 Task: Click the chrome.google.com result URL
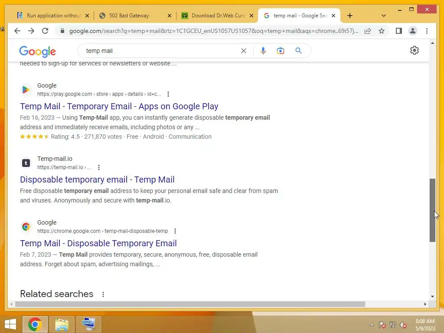coord(102,231)
